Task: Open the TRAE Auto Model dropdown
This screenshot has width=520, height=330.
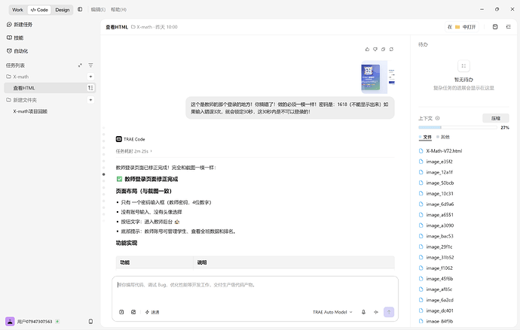Action: click(x=332, y=312)
